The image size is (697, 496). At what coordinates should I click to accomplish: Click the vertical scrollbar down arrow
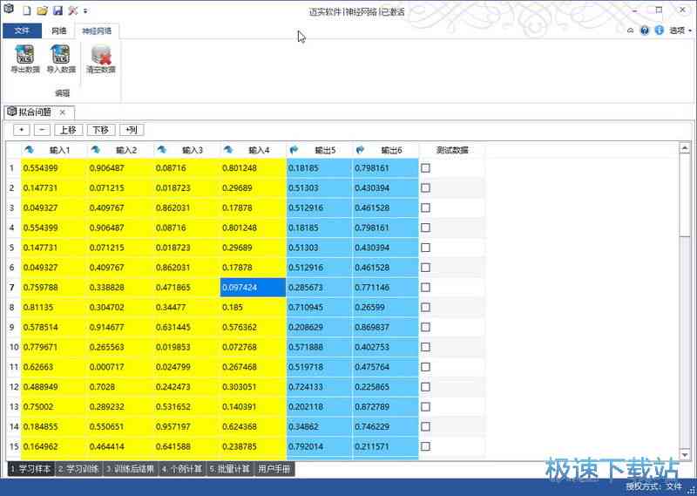[x=685, y=455]
